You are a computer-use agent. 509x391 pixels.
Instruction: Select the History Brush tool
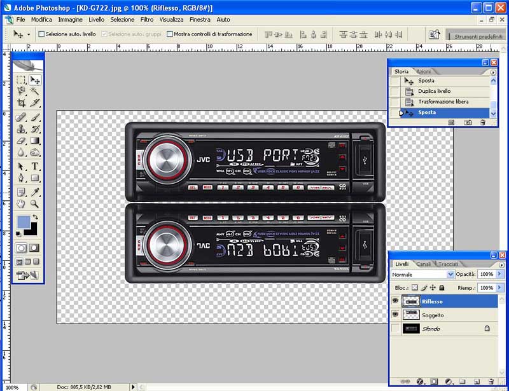35,129
